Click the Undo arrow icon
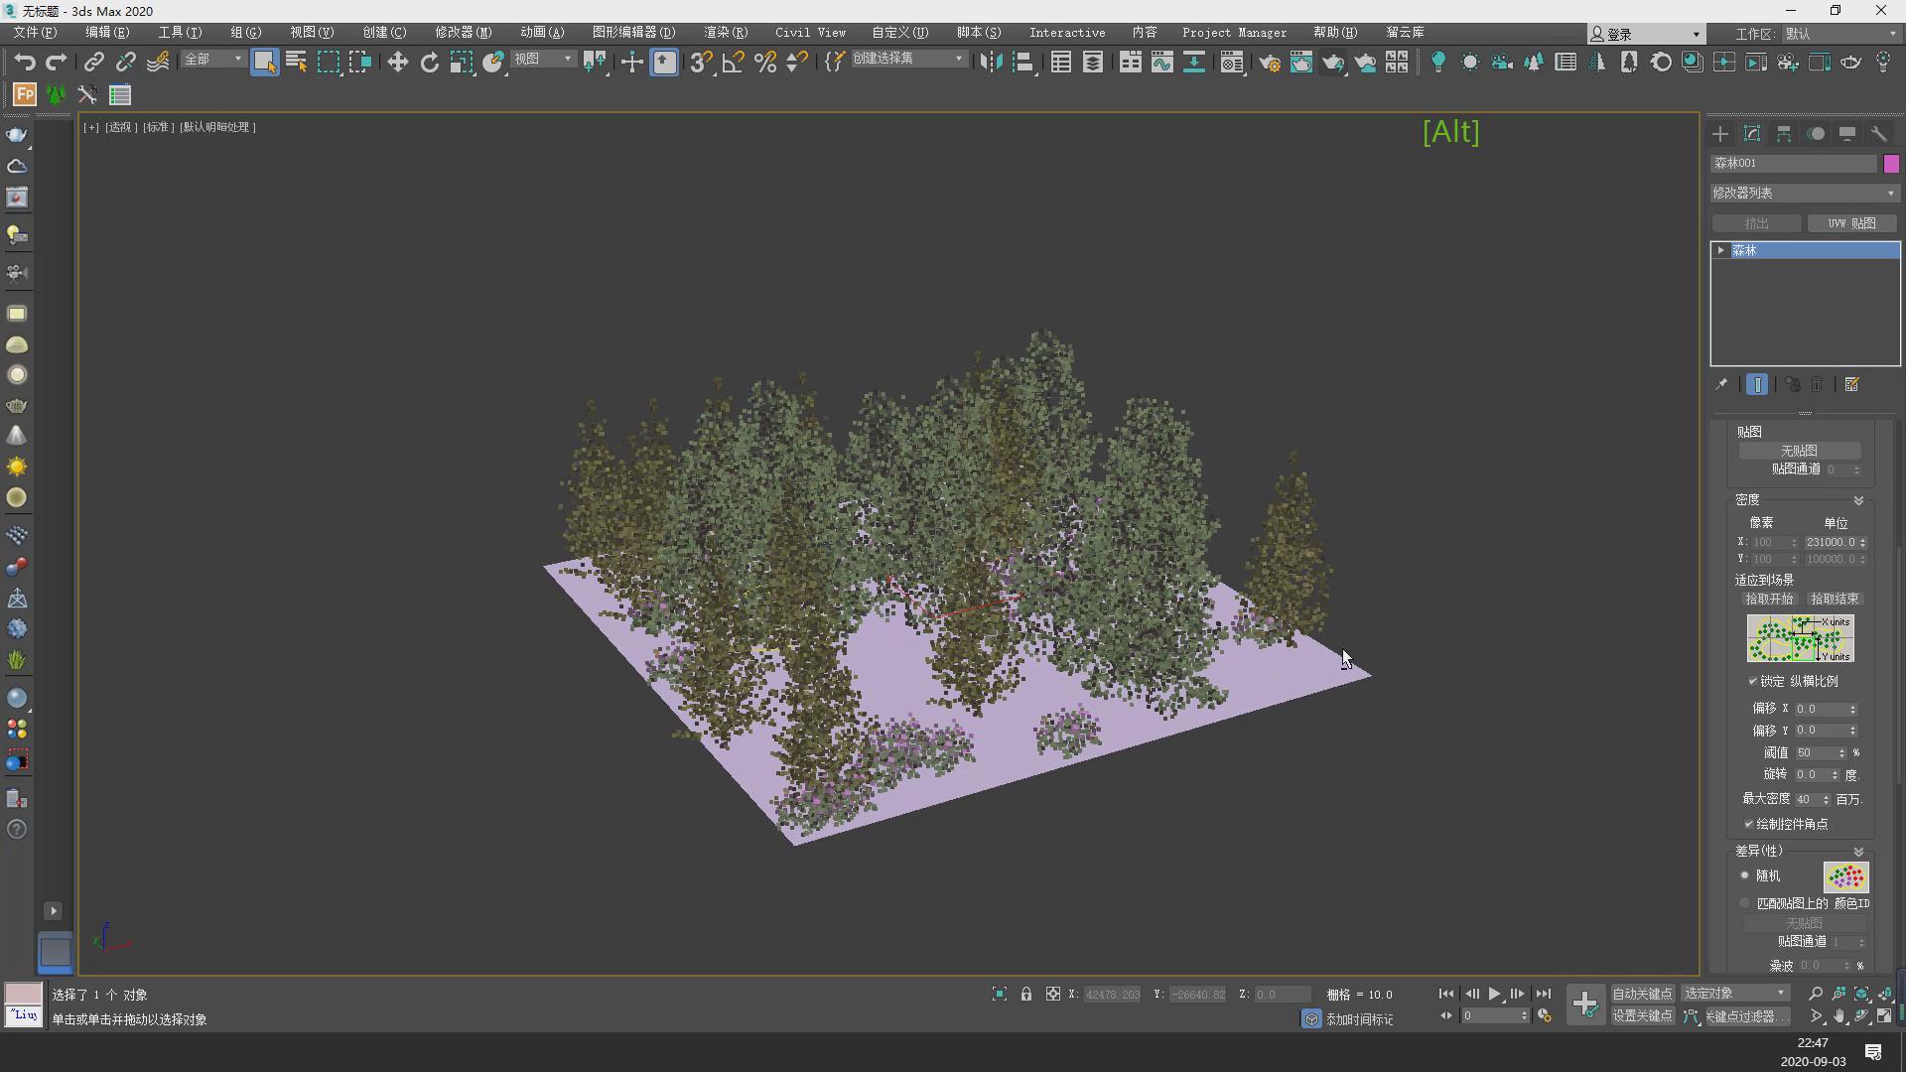This screenshot has width=1906, height=1072. click(x=24, y=63)
